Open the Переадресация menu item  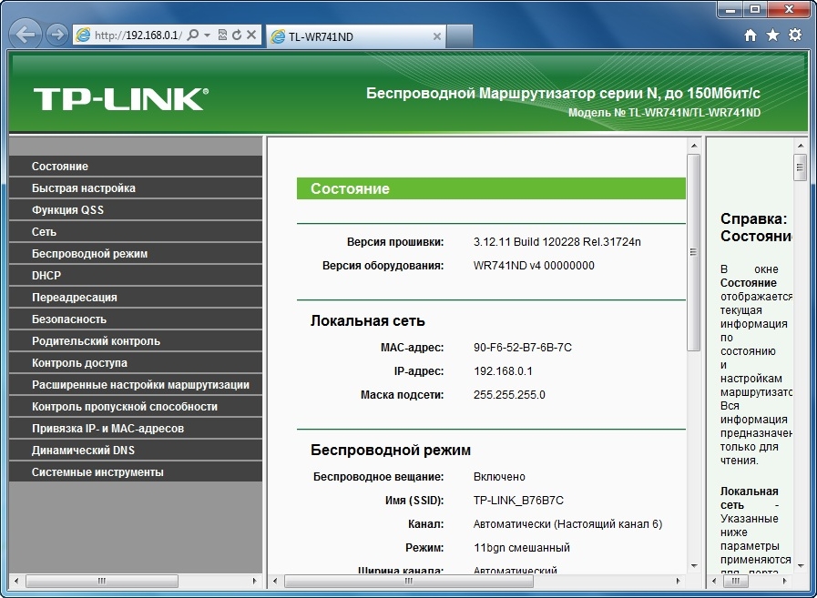(136, 298)
